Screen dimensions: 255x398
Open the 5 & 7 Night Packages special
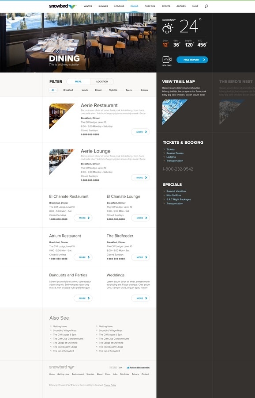[179, 199]
